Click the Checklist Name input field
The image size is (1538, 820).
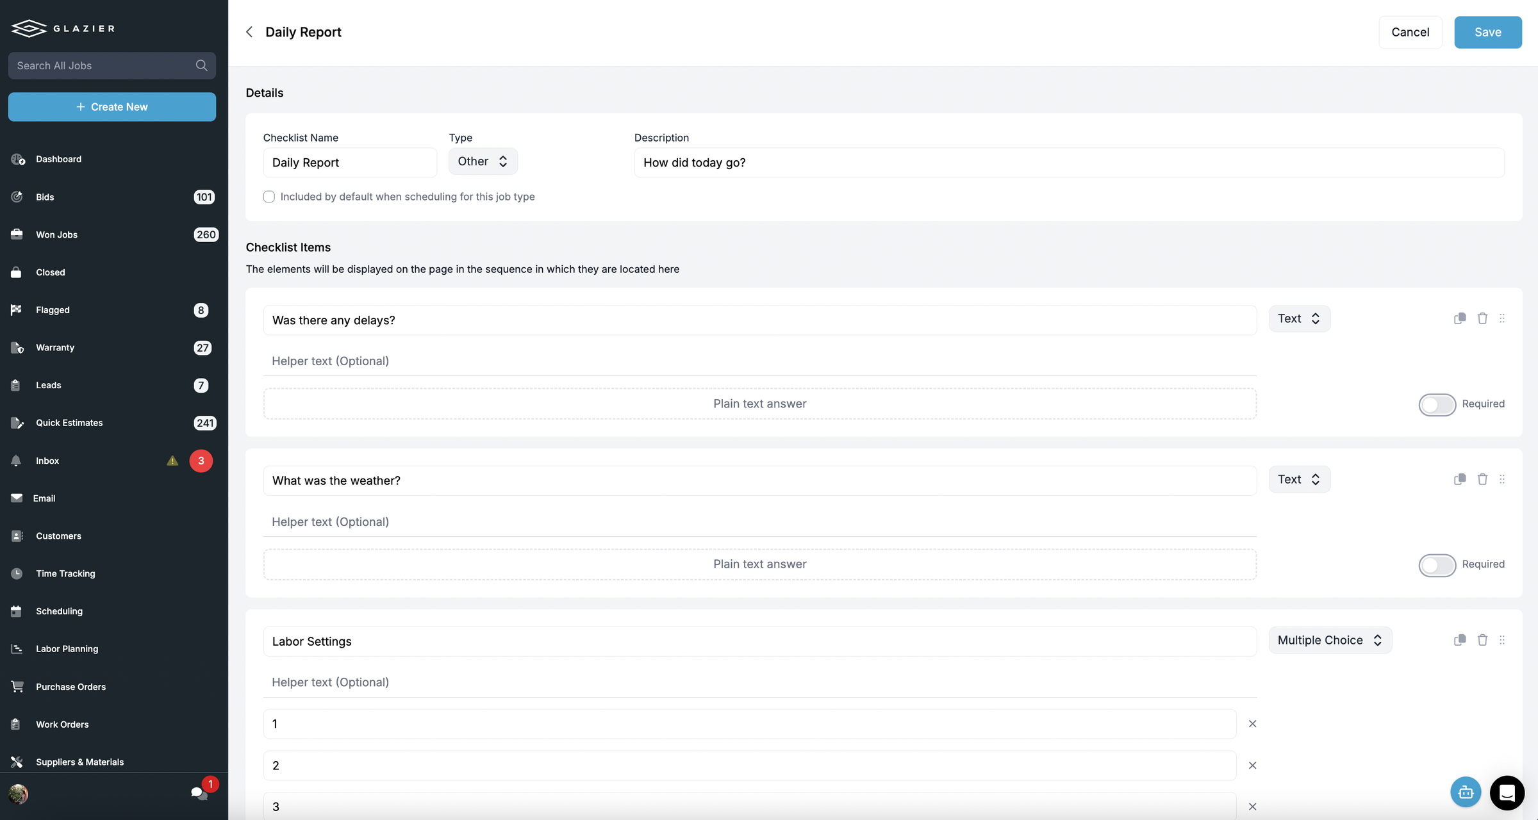coord(350,163)
